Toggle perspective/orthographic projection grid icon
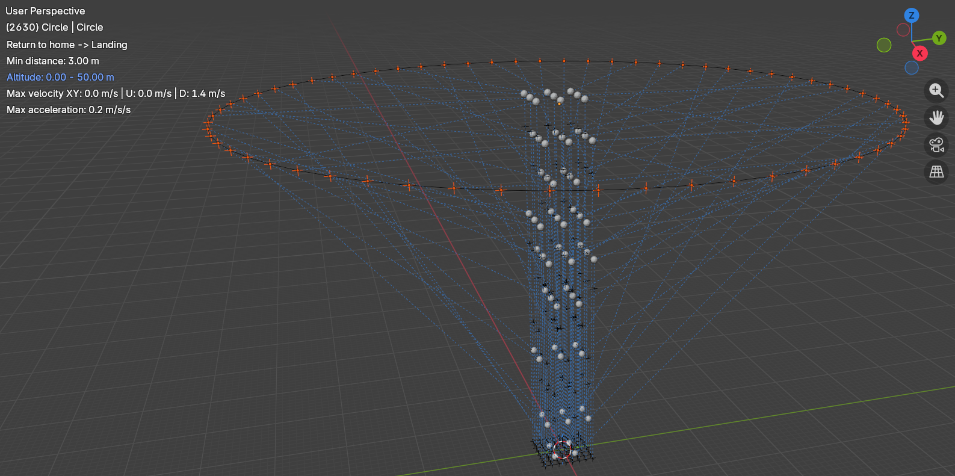 coord(936,172)
